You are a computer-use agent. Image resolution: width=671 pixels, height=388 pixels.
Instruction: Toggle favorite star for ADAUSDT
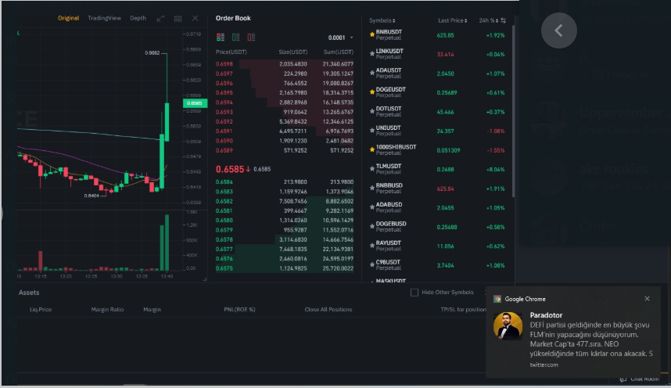[372, 74]
